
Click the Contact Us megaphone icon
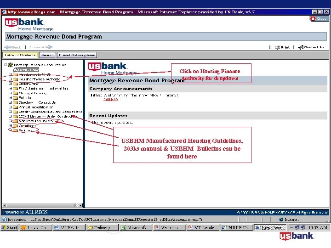[x=301, y=47]
